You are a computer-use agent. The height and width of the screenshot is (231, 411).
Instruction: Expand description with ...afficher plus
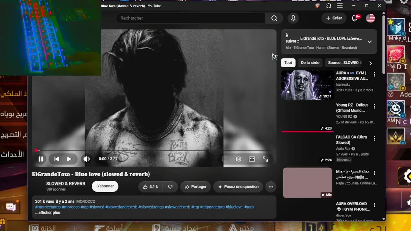[48, 212]
